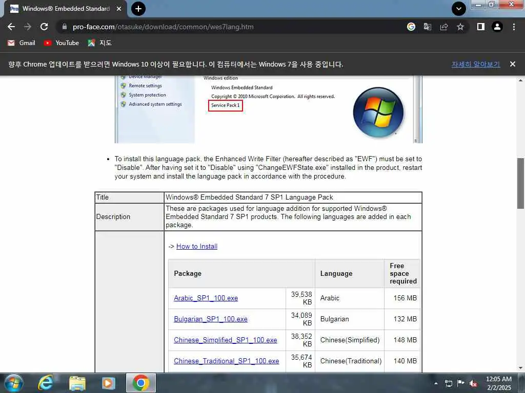Viewport: 525px width, 393px height.
Task: Click the Title row label
Action: point(103,197)
